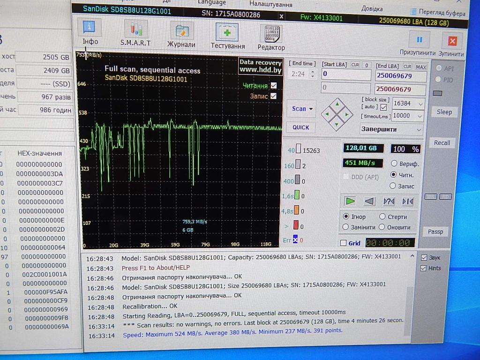Viewport: 480px width, 360px height.
Task: Select the Читн. read radio button
Action: coord(394,174)
